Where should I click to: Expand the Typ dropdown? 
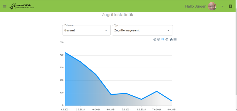[142, 30]
